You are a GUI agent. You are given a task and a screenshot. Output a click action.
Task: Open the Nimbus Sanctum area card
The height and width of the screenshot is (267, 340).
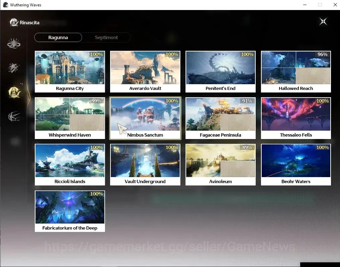(x=145, y=118)
